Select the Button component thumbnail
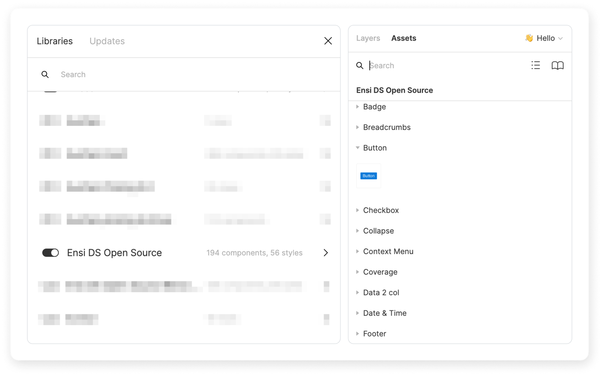The height and width of the screenshot is (376, 602). (369, 176)
